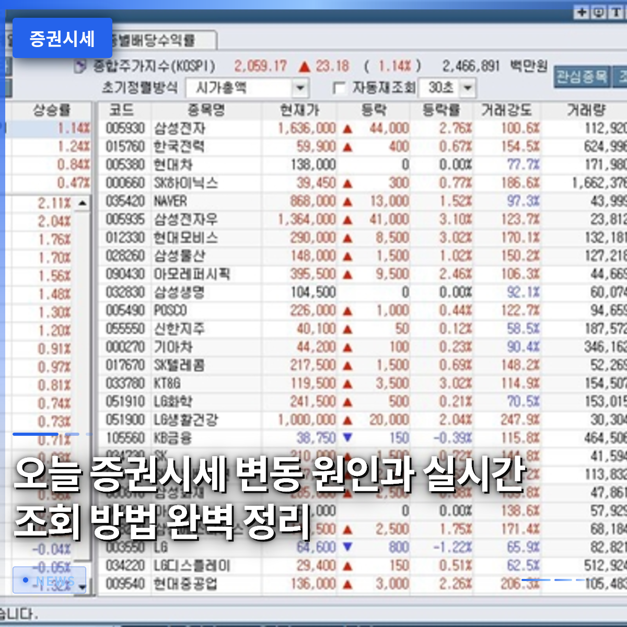Select the 기아차 stock name
The width and height of the screenshot is (627, 627).
pyautogui.click(x=173, y=347)
